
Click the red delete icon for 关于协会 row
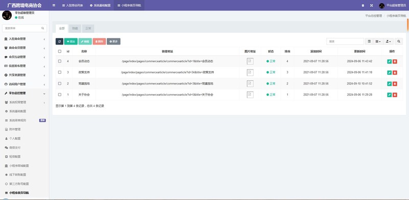395,95
